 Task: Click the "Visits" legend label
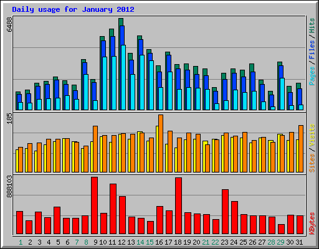312,136
